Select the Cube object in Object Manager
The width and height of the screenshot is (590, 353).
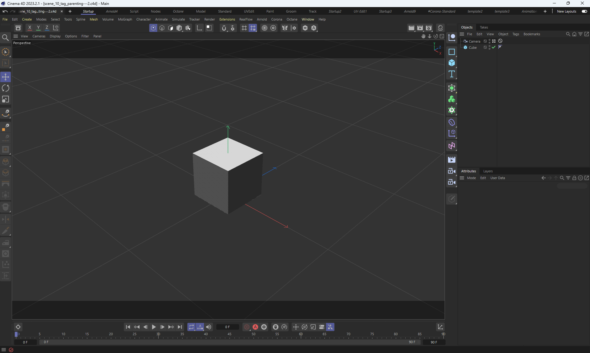pyautogui.click(x=473, y=48)
